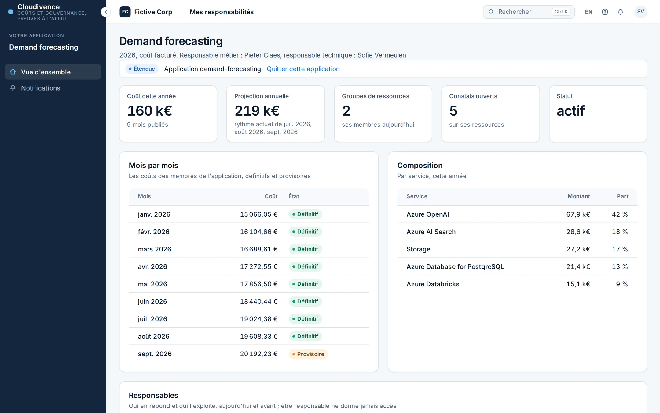Select the janv. 2026 row month

click(154, 214)
